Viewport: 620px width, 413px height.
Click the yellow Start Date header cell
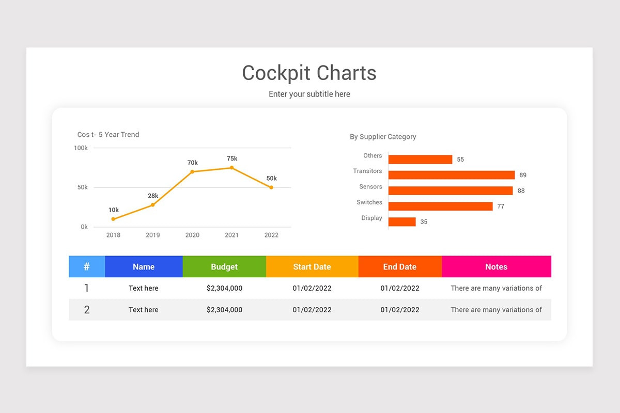pyautogui.click(x=312, y=266)
